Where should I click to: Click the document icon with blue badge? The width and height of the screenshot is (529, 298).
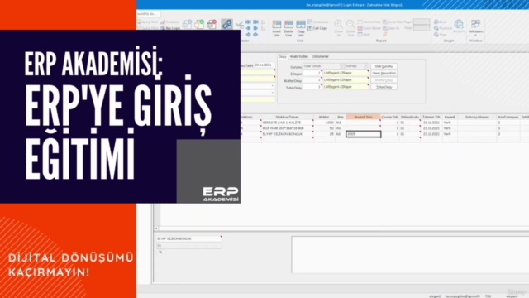pos(187,24)
